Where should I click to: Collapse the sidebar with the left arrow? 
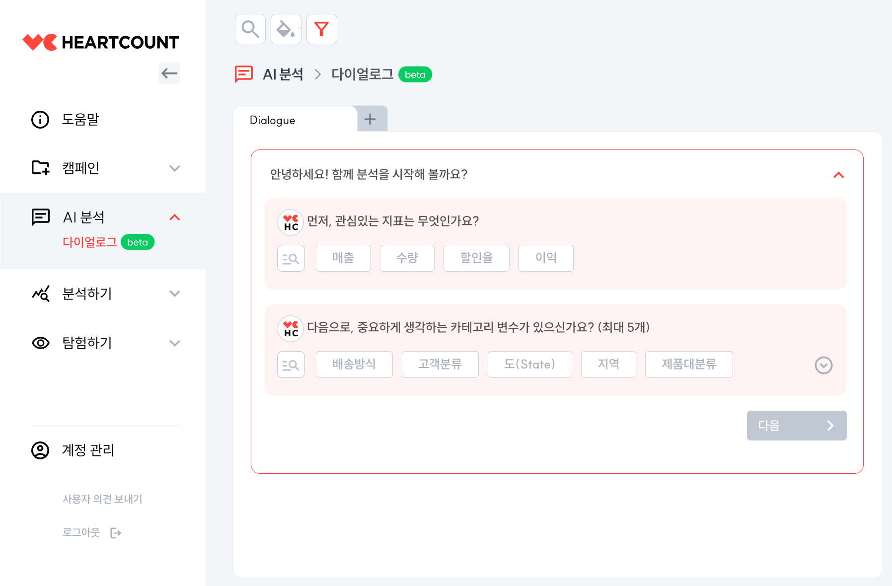(x=169, y=73)
